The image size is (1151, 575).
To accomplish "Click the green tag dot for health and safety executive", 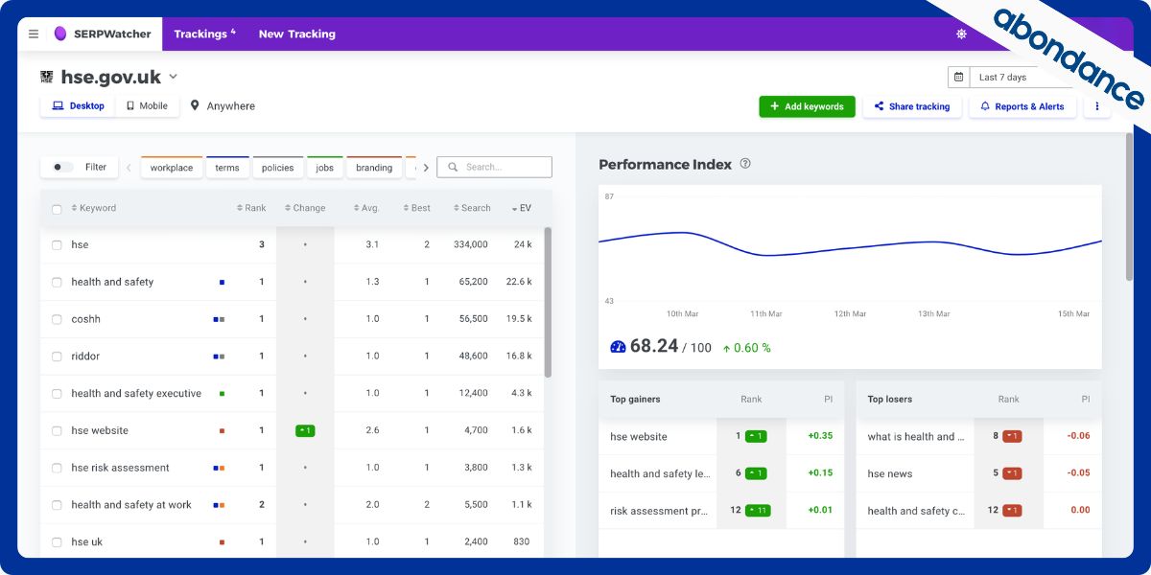I will (x=222, y=394).
